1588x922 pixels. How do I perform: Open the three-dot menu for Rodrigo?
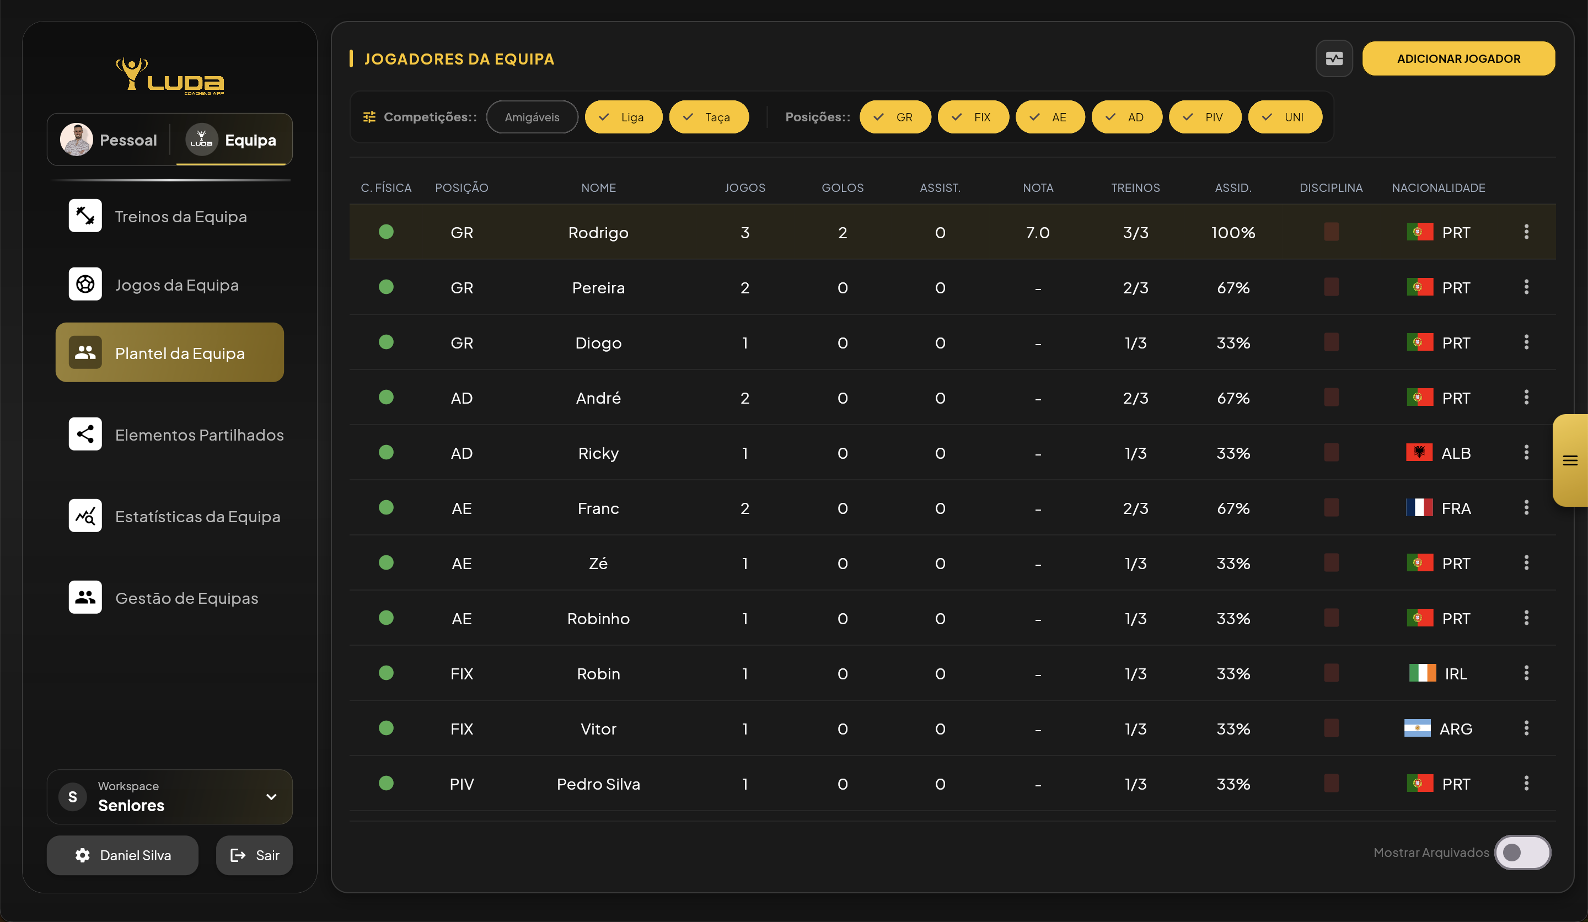pyautogui.click(x=1526, y=232)
